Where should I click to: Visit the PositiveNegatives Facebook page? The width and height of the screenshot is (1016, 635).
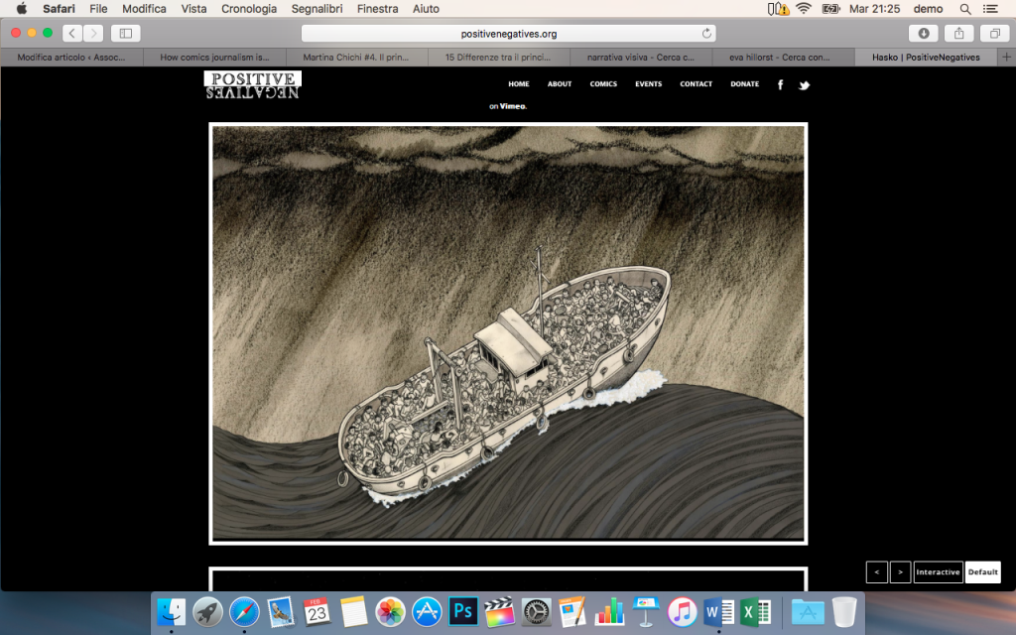[780, 84]
